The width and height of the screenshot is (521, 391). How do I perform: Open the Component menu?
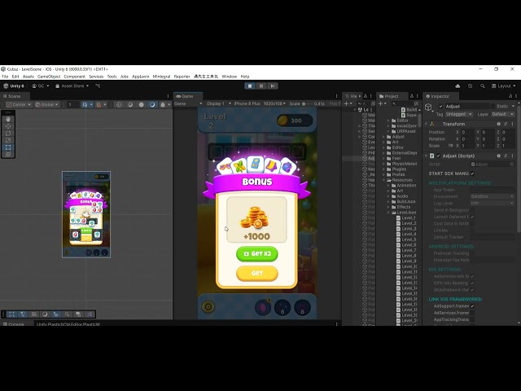point(74,77)
